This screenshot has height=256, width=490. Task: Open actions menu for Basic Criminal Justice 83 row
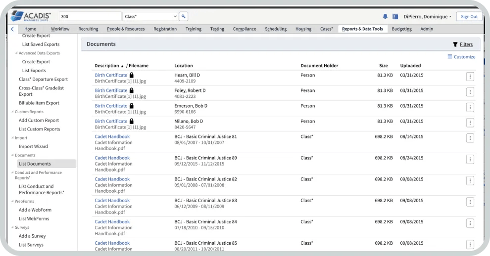click(470, 202)
